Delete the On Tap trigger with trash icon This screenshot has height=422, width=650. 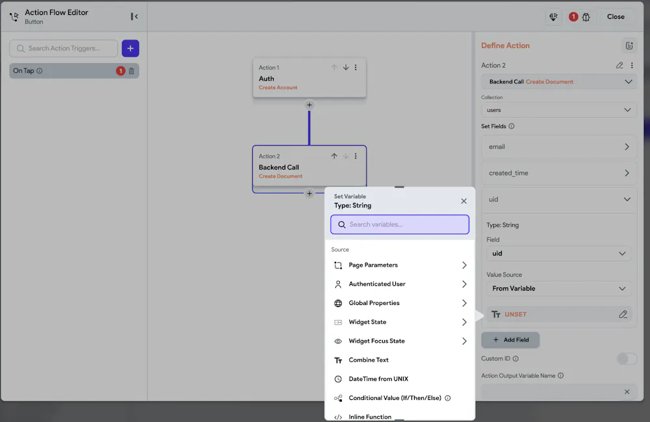click(131, 71)
